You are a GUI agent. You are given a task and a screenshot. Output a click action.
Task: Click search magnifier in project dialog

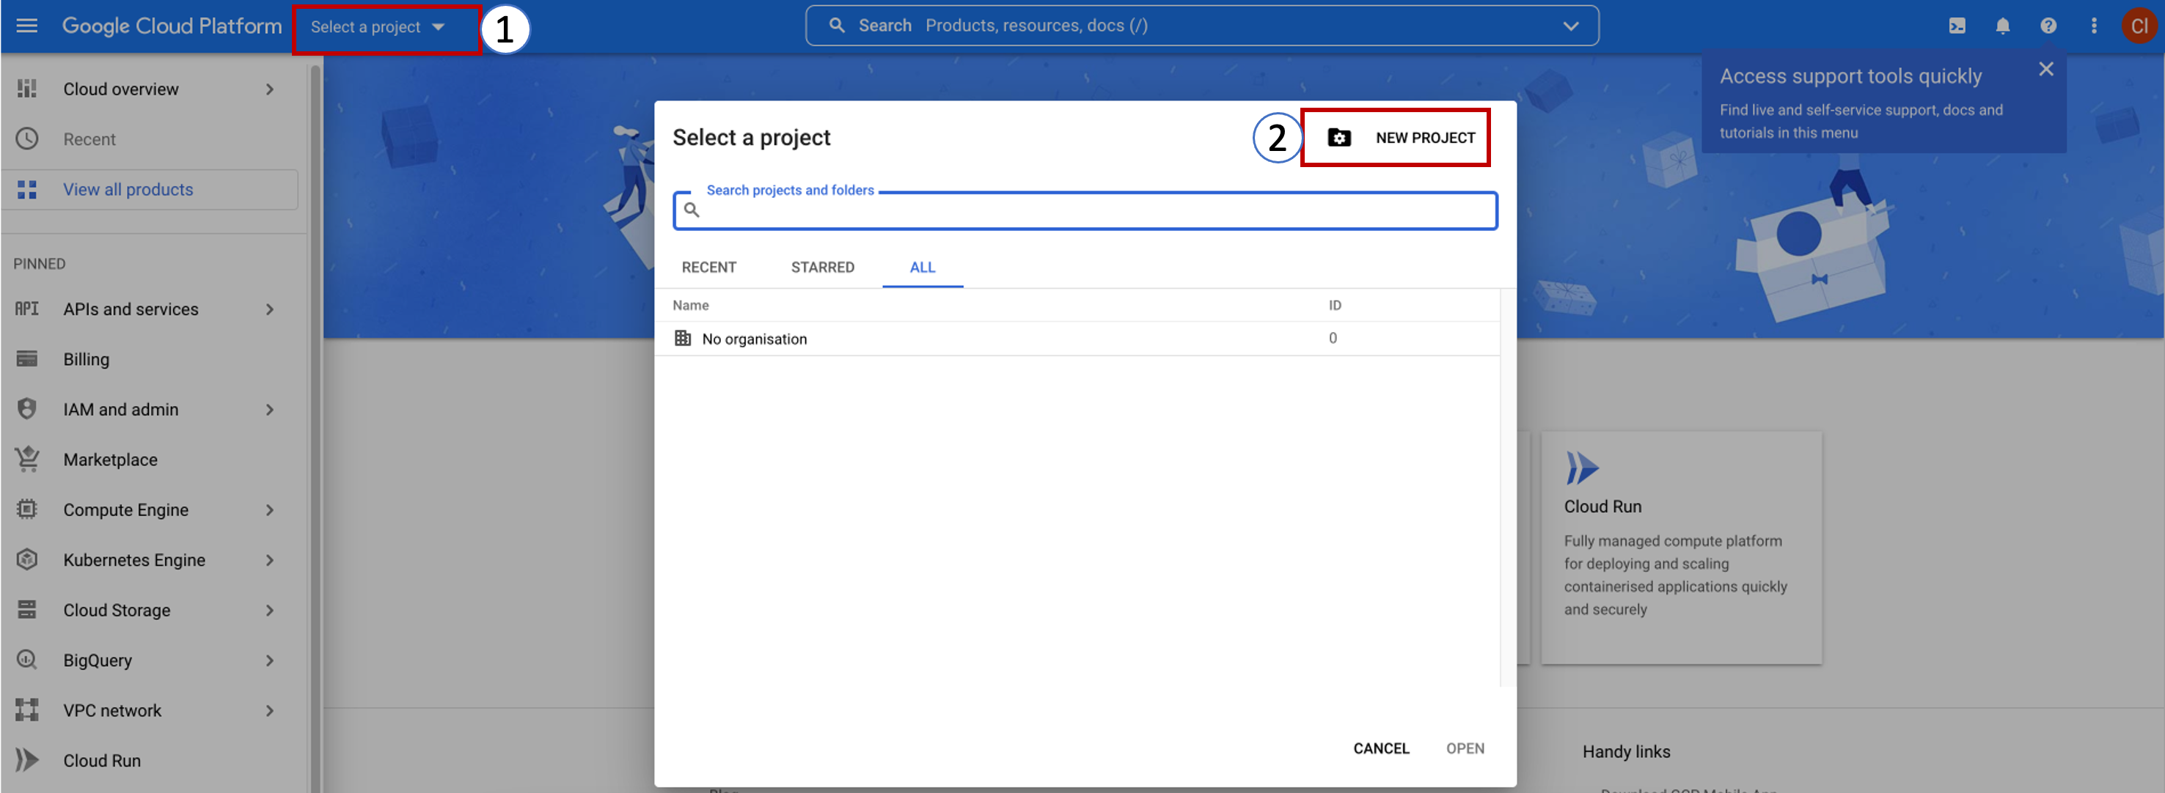coord(692,211)
